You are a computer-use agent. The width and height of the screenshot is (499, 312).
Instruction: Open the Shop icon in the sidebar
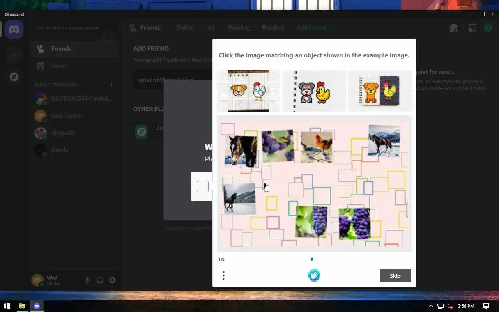[x=41, y=66]
